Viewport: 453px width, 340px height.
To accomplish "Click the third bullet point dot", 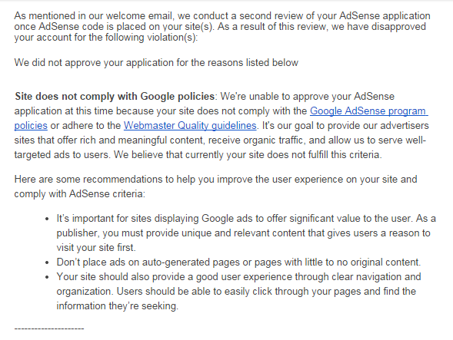I will click(47, 277).
